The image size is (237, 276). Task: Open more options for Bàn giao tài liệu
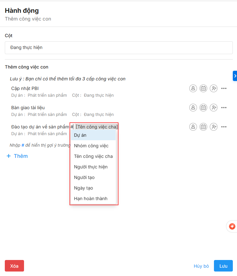point(224,108)
